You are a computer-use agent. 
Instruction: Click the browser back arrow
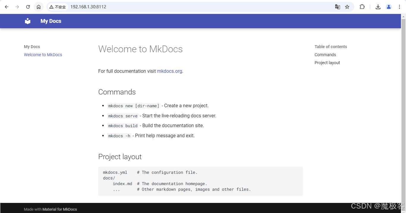pyautogui.click(x=7, y=7)
